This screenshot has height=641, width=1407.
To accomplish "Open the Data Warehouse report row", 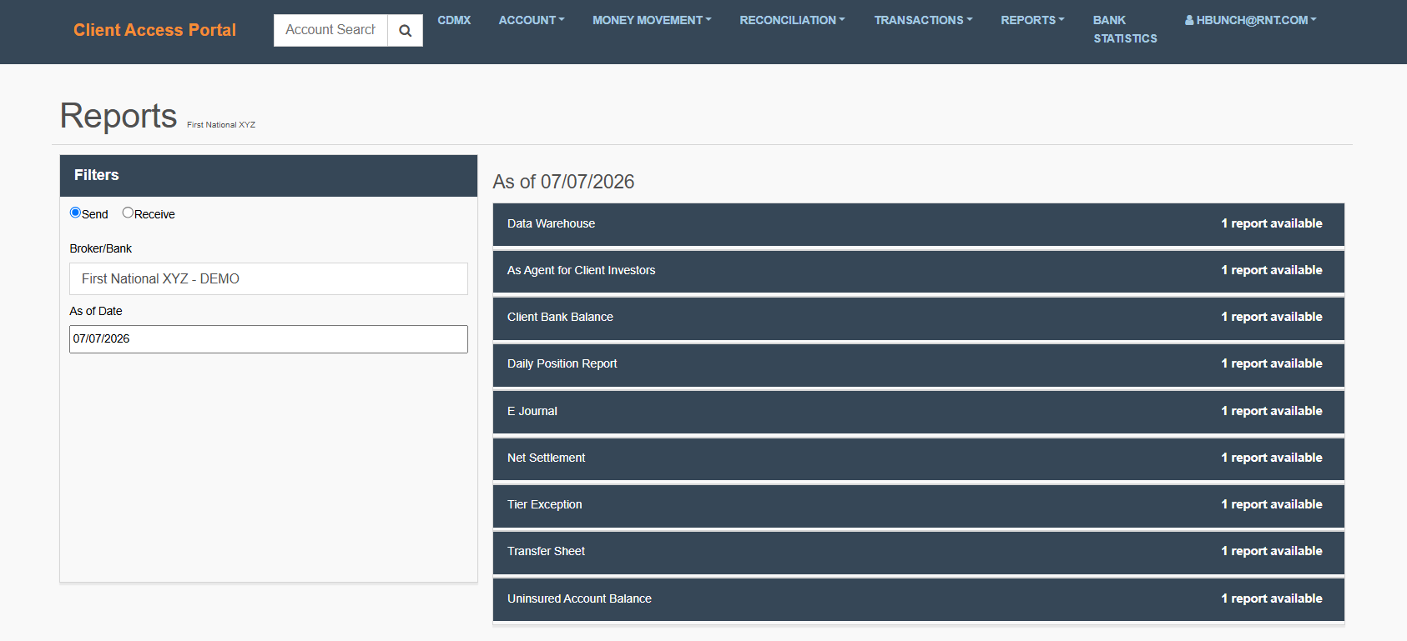I will [x=919, y=224].
